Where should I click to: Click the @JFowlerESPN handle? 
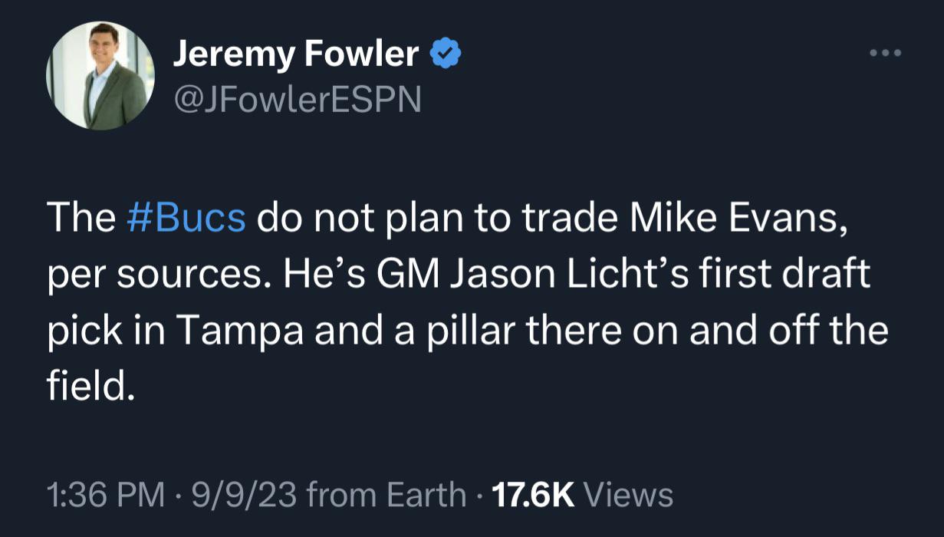(x=298, y=97)
